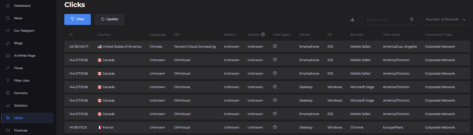Navigate to Flows
The image size is (473, 135).
click(x=18, y=68)
